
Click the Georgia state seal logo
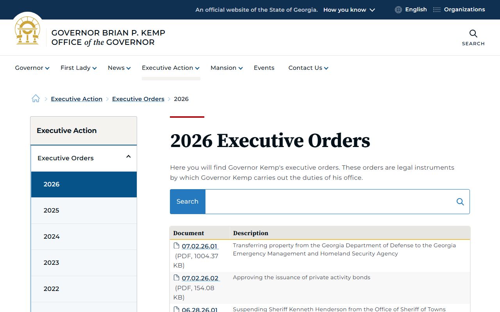click(x=27, y=31)
